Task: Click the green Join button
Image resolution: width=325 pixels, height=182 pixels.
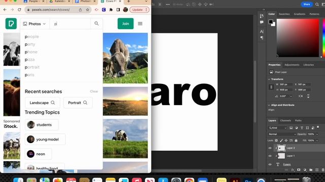Action: pos(125,24)
